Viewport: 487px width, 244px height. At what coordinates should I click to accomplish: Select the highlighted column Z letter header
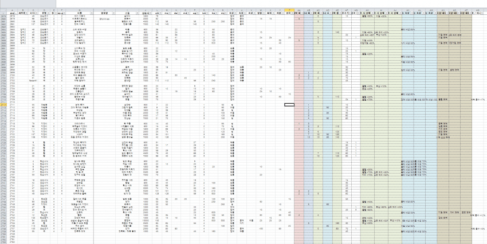pyautogui.click(x=289, y=9)
